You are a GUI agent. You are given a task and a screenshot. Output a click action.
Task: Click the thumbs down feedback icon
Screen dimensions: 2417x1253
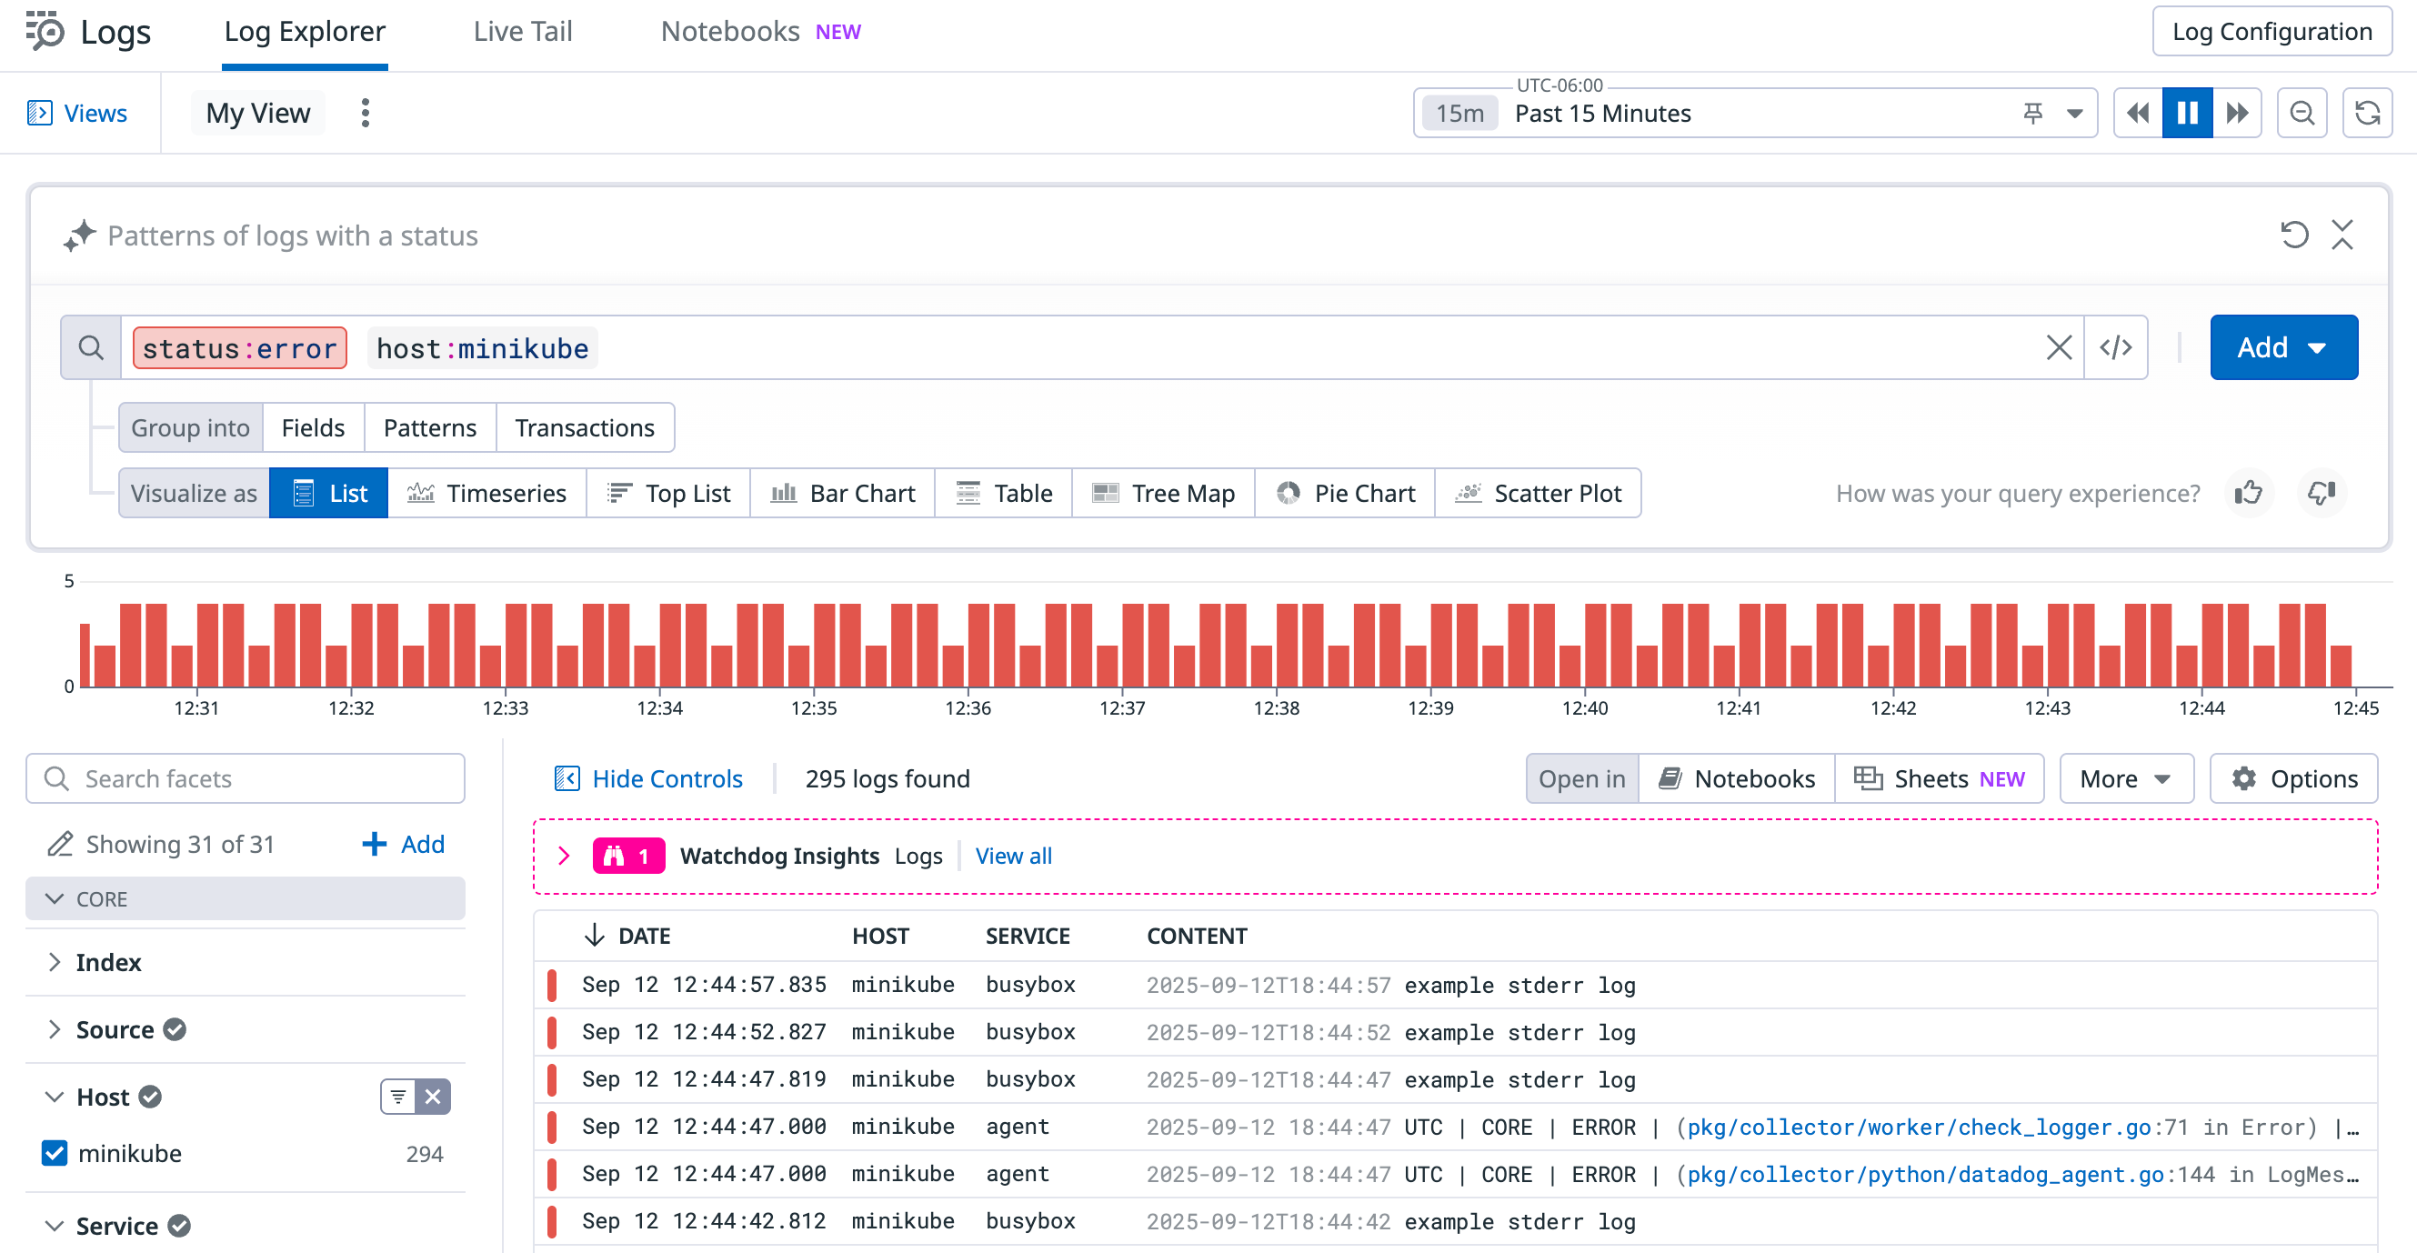2322,492
